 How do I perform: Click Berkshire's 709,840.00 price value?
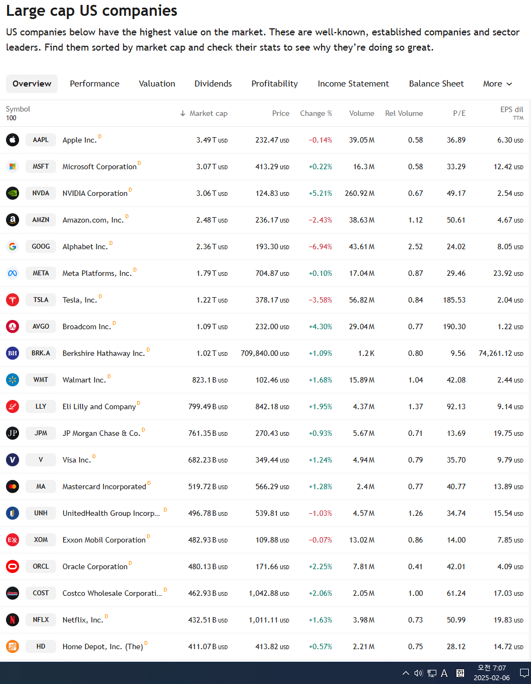click(265, 354)
